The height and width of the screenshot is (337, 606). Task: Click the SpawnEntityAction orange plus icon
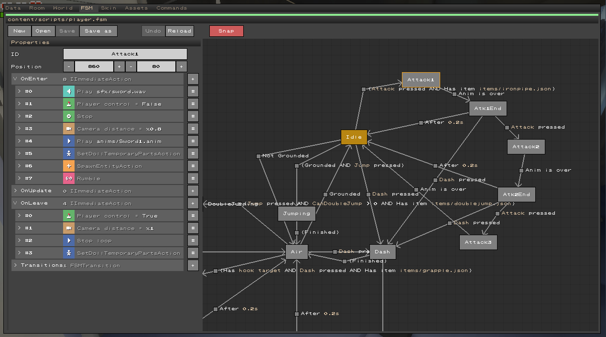pos(69,166)
